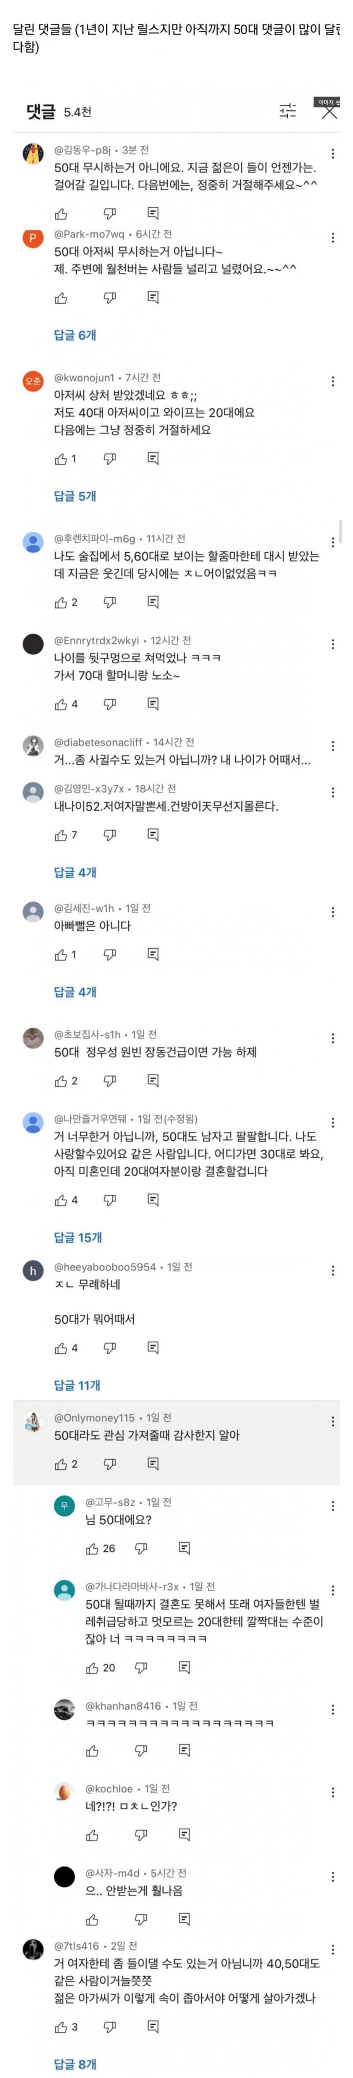Open three-dot menu for @Ennrytrdx2wkyi comment
The width and height of the screenshot is (353, 2078).
tap(333, 644)
